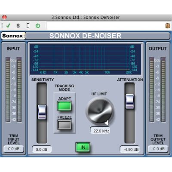Viewport: 172px width, 172px height.
Task: Click the 10k frequency axis label
Action: (107, 72)
